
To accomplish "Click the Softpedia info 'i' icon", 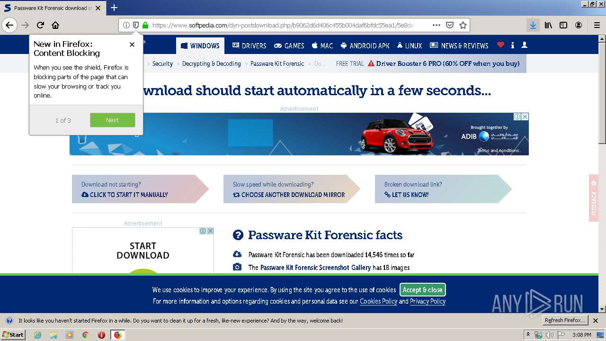I will [x=513, y=45].
